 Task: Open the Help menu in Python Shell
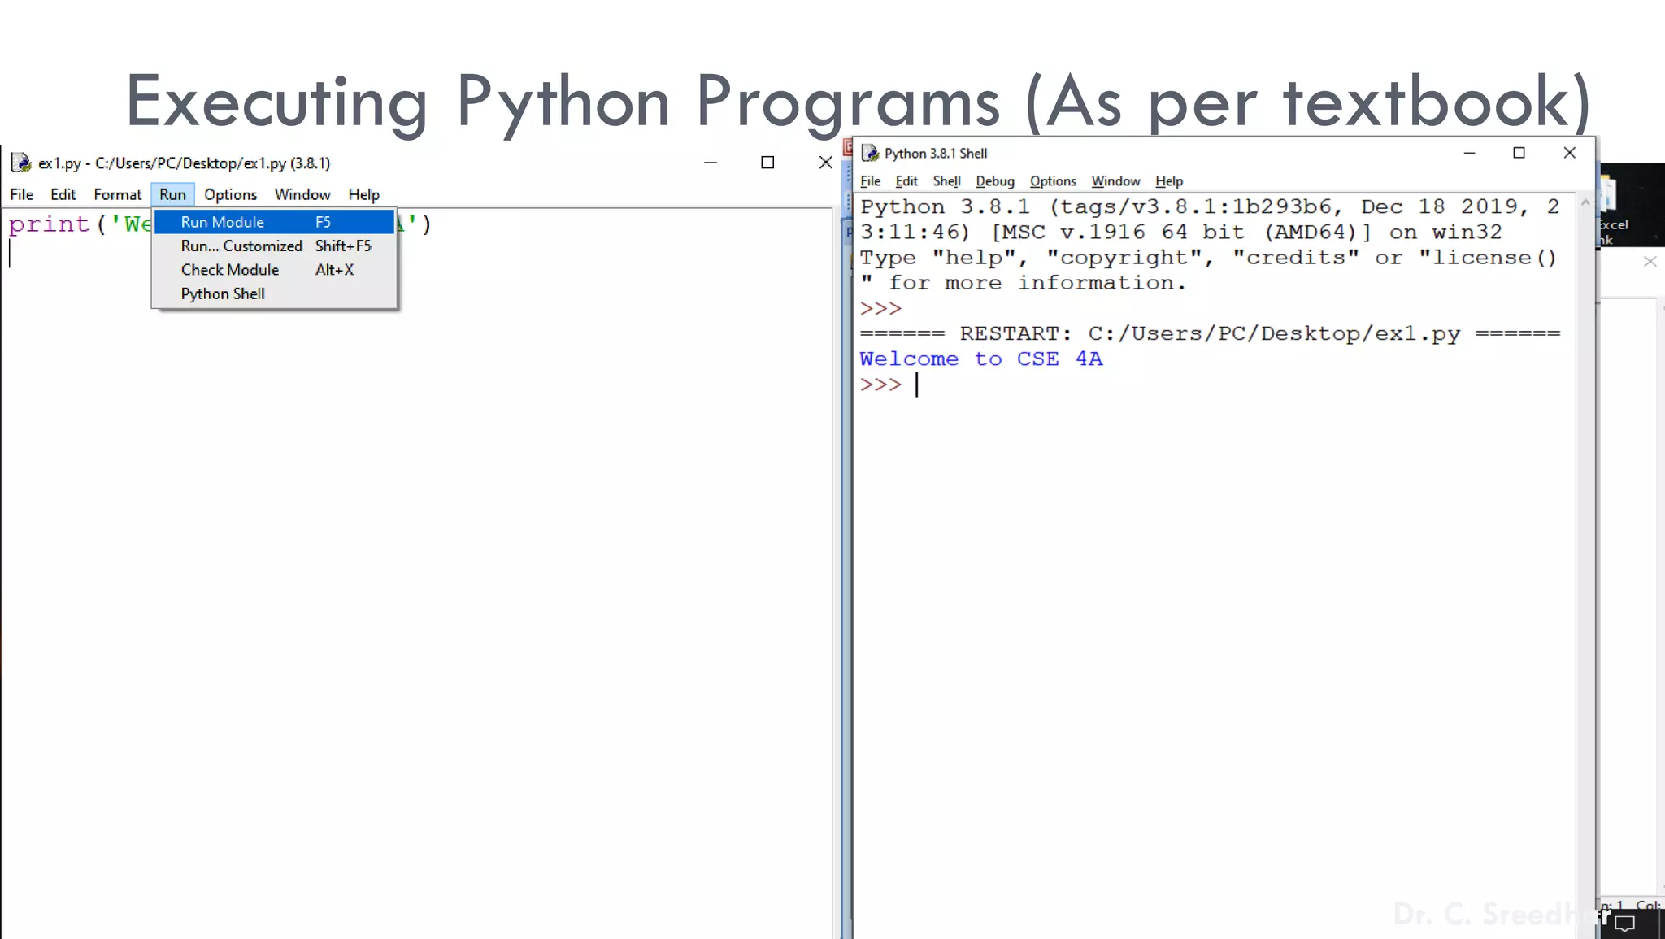point(1168,181)
